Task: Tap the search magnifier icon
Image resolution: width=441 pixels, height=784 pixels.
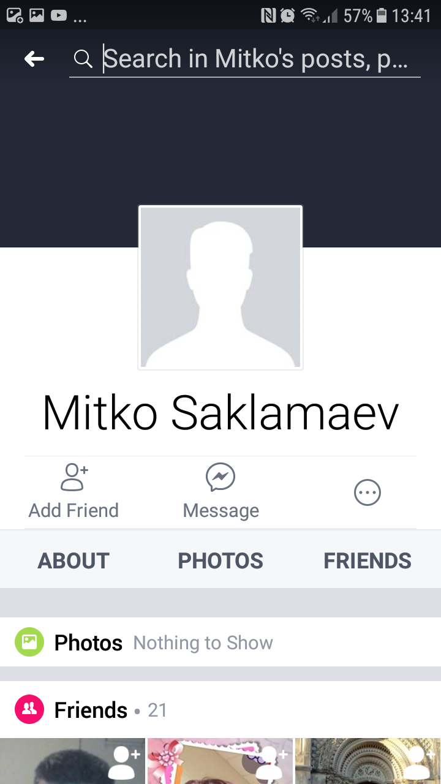Action: tap(83, 59)
